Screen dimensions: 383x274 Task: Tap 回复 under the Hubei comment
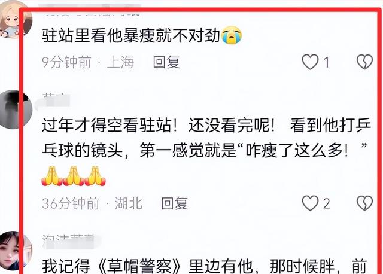[x=175, y=203]
